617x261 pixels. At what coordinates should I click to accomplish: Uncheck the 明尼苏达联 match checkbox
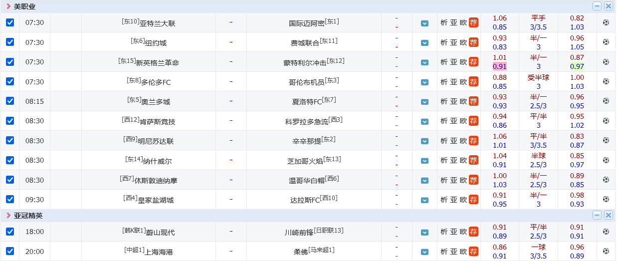[10, 140]
